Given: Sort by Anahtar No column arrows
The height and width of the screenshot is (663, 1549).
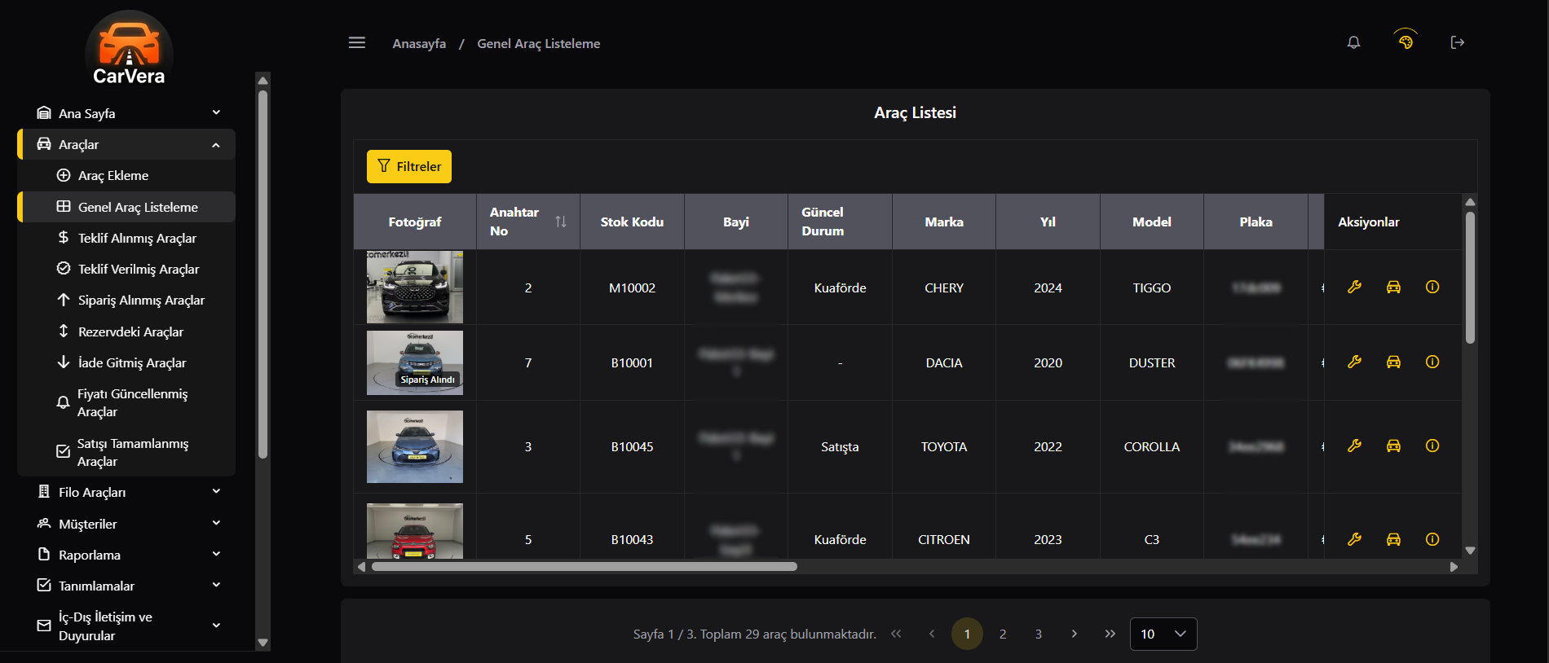Looking at the screenshot, I should 561,222.
